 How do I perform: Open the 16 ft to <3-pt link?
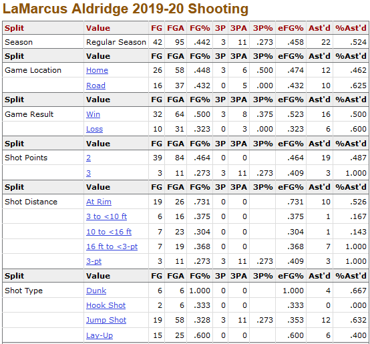coord(112,246)
